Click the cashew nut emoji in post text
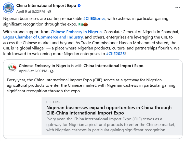Screen dimensions: 185x141 (x=86, y=24)
